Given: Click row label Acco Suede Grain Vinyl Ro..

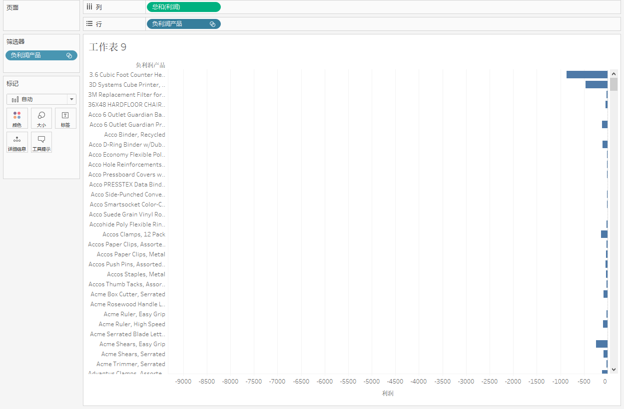Looking at the screenshot, I should (x=127, y=214).
